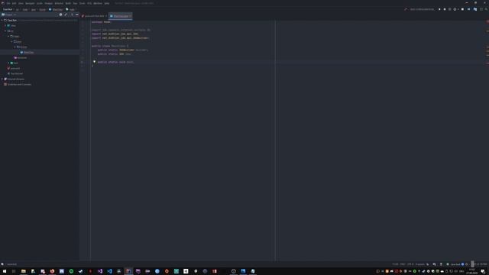Click the Search Everywhere magnifier icon
489x275 pixels.
point(486,9)
